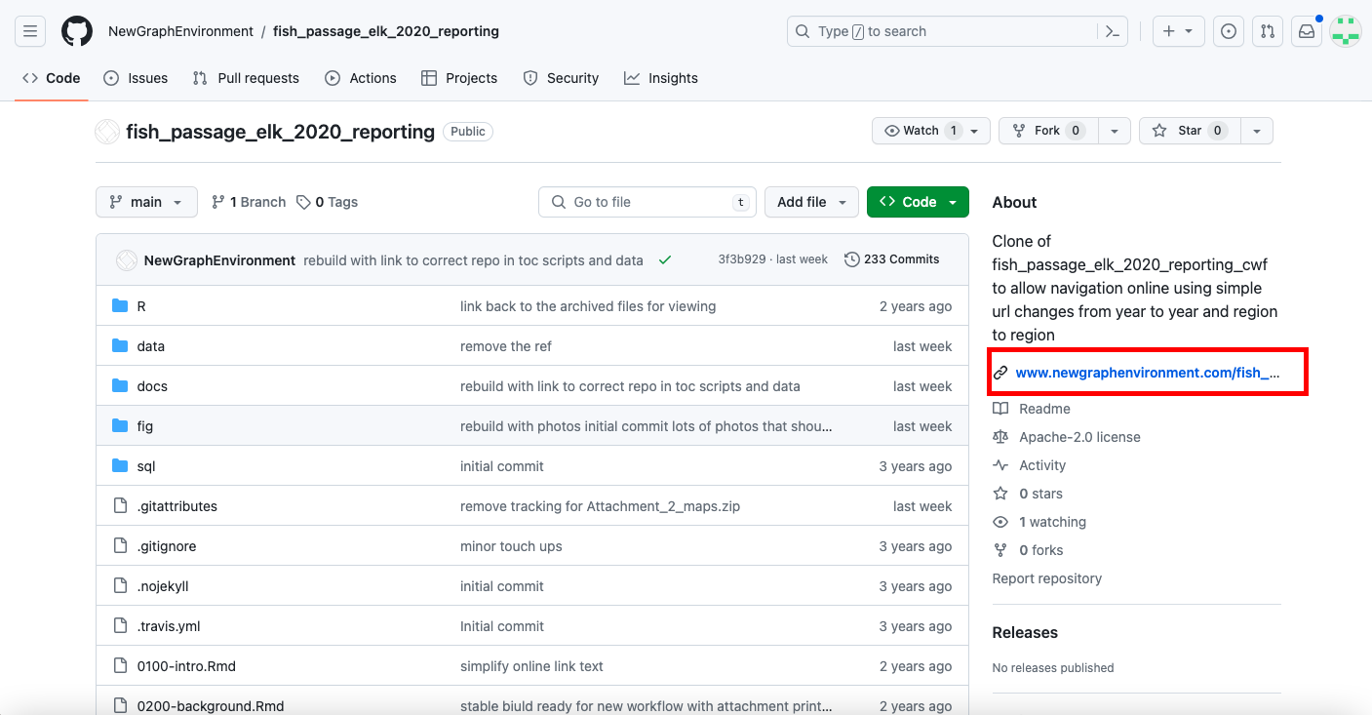Switch to the Projects tab
The width and height of the screenshot is (1372, 715).
pyautogui.click(x=459, y=78)
